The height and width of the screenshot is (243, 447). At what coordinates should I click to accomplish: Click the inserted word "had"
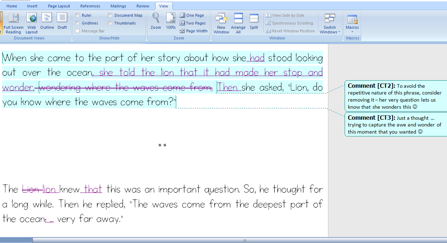click(257, 58)
